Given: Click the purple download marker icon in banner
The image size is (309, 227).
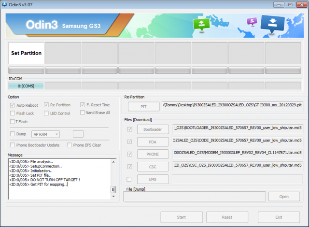Looking at the screenshot, I should [x=252, y=21].
